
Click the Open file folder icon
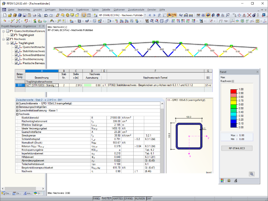(10, 16)
